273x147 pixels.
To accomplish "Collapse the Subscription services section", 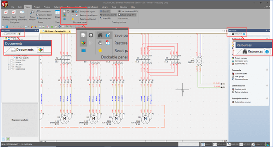I will (x=267, y=98).
